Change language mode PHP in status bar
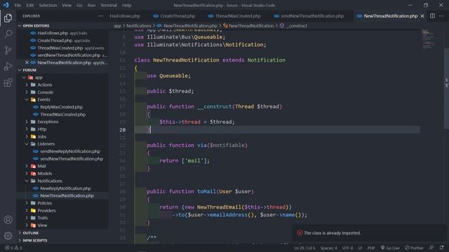This screenshot has width=449, height=252. (x=371, y=248)
